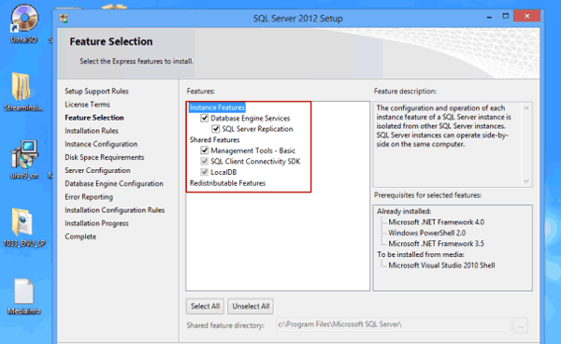Click the shared feature directory browse button
561x344 pixels.
521,325
